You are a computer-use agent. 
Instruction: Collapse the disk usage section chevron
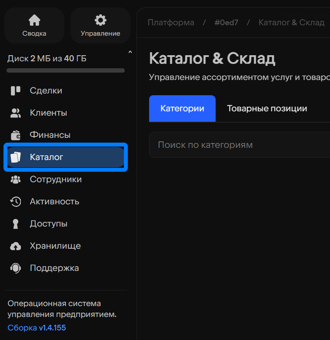(130, 53)
